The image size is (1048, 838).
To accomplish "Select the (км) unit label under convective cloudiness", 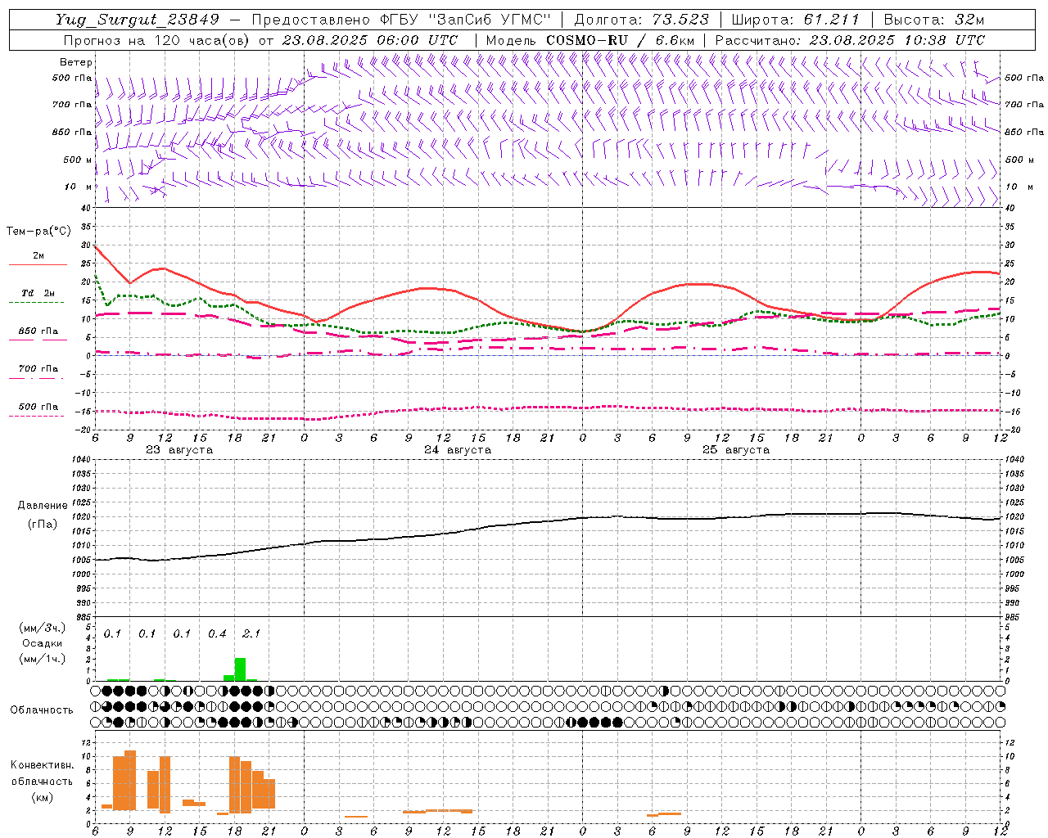I will (x=42, y=797).
